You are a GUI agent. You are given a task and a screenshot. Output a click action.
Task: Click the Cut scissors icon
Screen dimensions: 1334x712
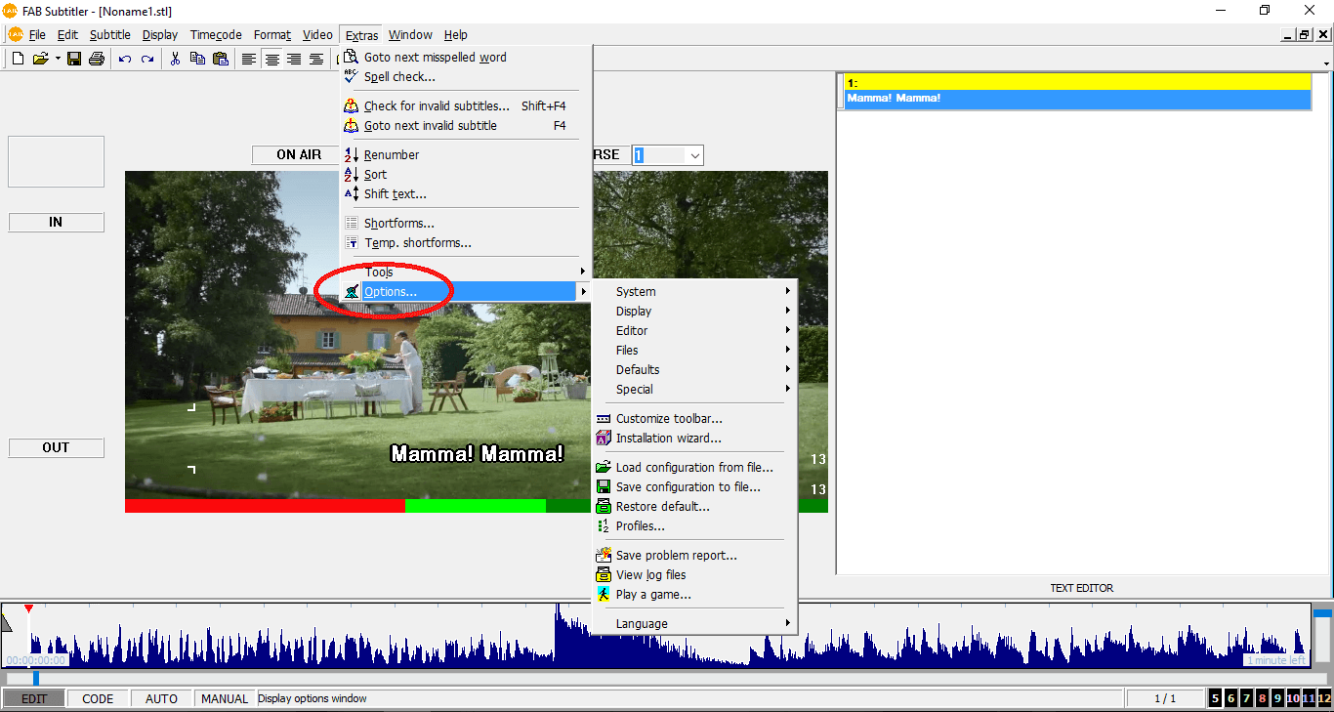click(x=175, y=59)
